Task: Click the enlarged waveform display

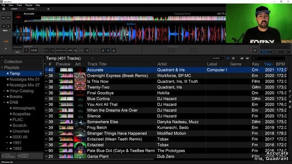Action: tap(119, 34)
